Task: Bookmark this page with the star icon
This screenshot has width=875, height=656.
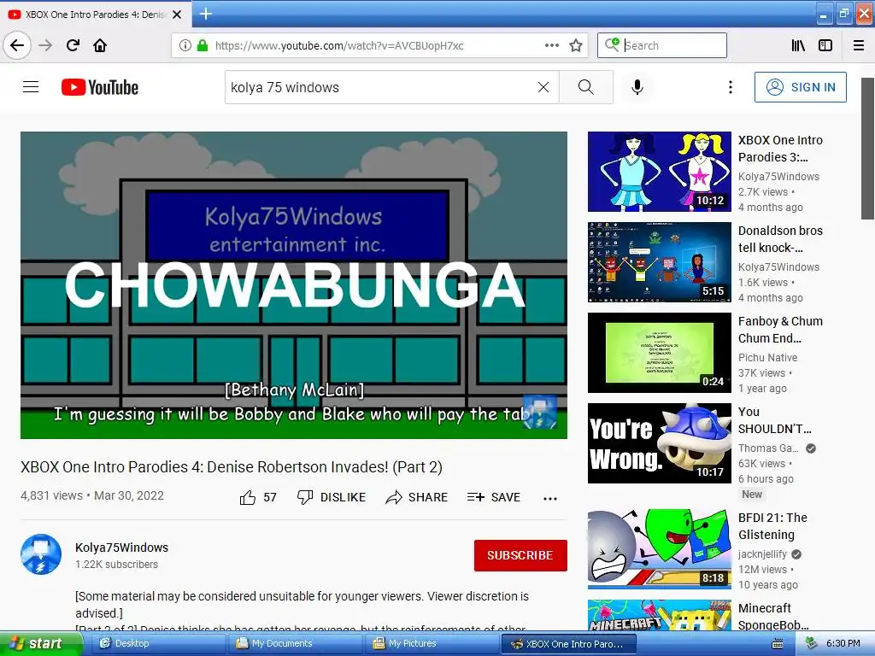Action: coord(576,45)
